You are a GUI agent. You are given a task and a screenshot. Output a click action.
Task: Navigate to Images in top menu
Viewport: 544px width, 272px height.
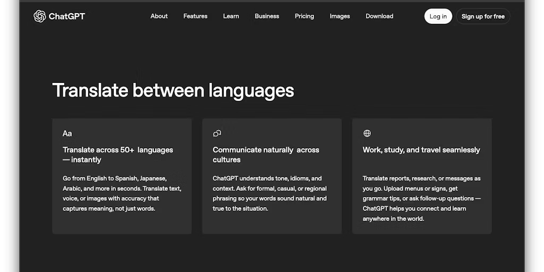coord(339,16)
